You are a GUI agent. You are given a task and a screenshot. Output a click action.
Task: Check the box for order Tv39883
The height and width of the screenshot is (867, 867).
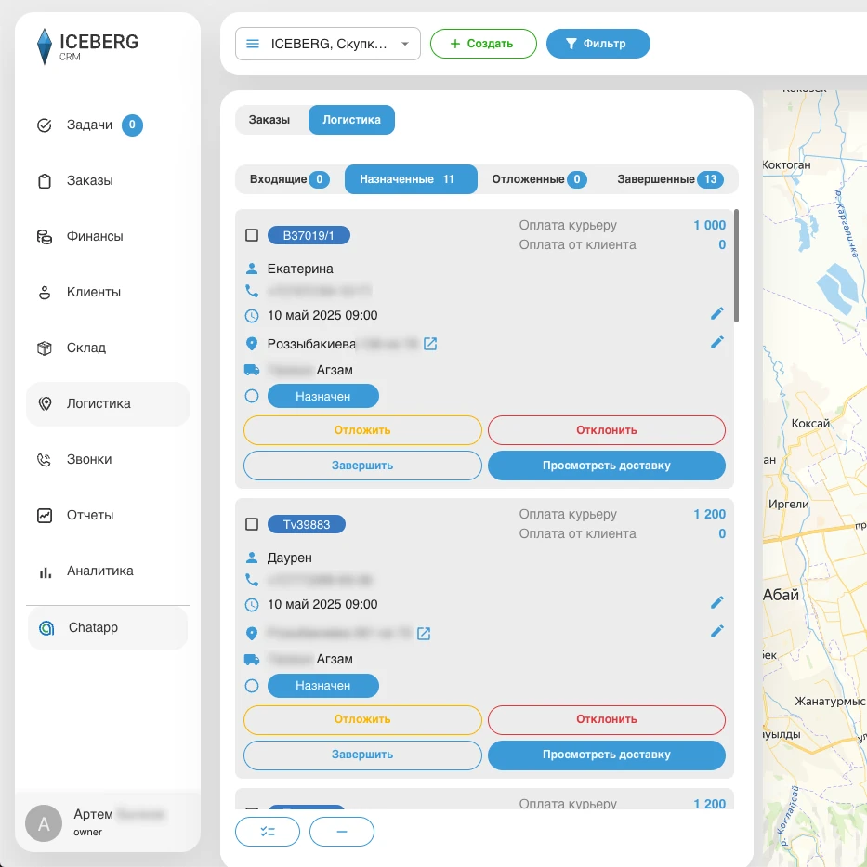[252, 524]
